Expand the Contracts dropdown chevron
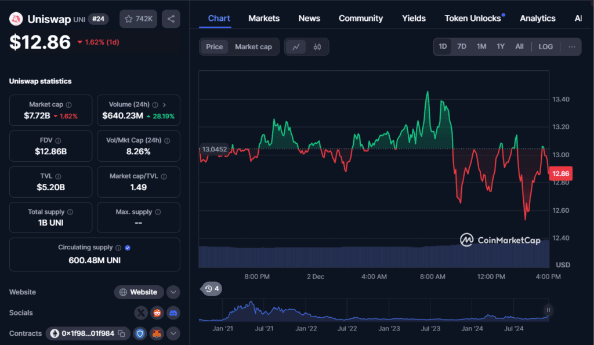The height and width of the screenshot is (345, 594). tap(173, 333)
